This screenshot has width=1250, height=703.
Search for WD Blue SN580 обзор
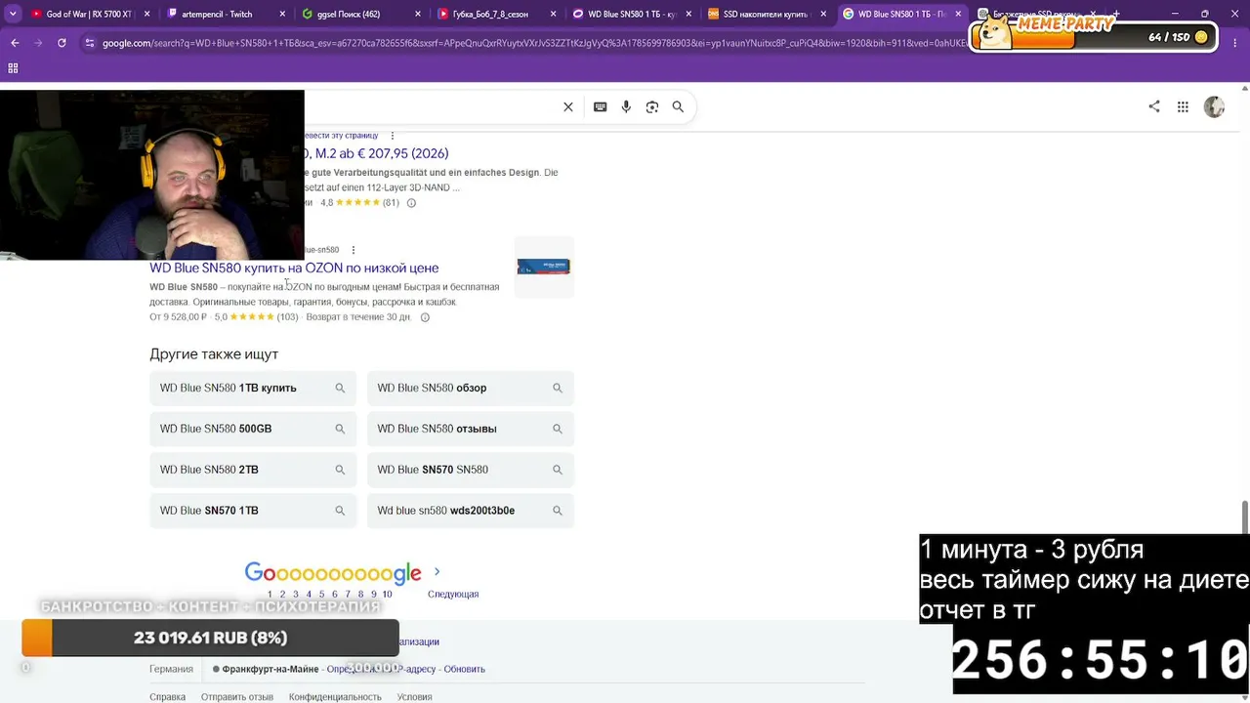click(471, 388)
